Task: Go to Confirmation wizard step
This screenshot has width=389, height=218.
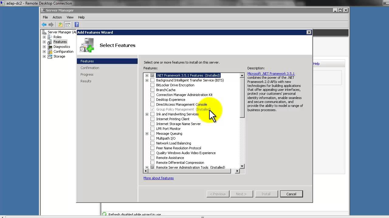Action: click(x=90, y=68)
